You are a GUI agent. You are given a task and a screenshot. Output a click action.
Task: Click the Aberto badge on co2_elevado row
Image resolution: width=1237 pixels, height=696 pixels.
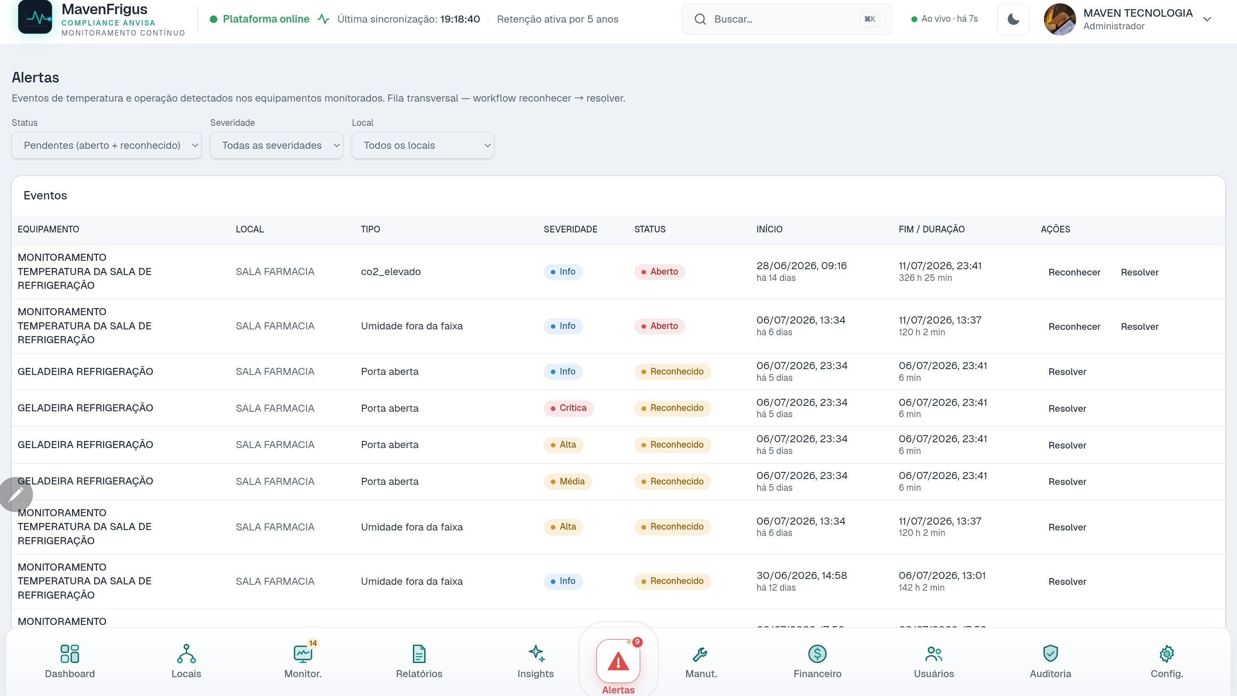pos(659,271)
